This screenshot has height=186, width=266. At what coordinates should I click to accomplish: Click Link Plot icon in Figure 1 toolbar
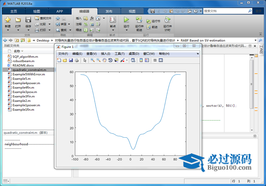pyautogui.click(x=133, y=60)
